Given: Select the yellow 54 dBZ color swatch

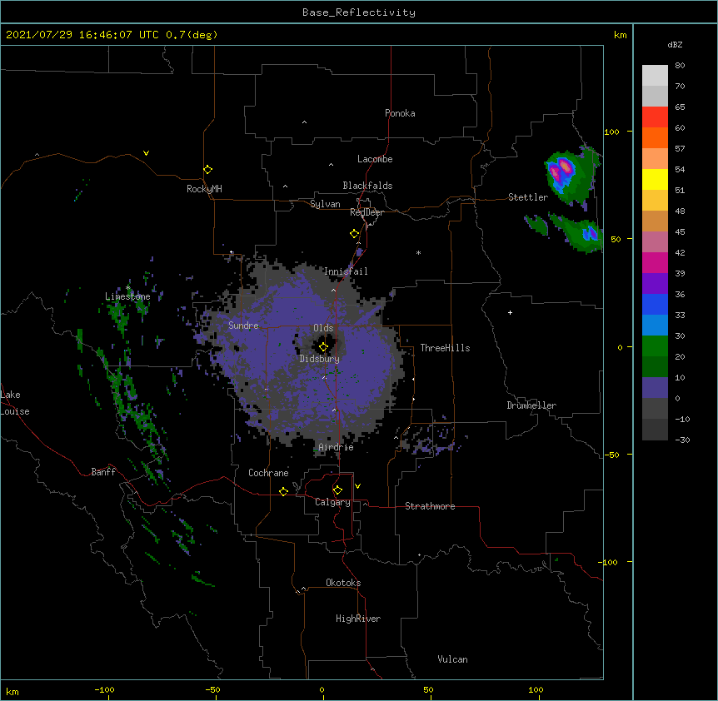Looking at the screenshot, I should pos(655,179).
